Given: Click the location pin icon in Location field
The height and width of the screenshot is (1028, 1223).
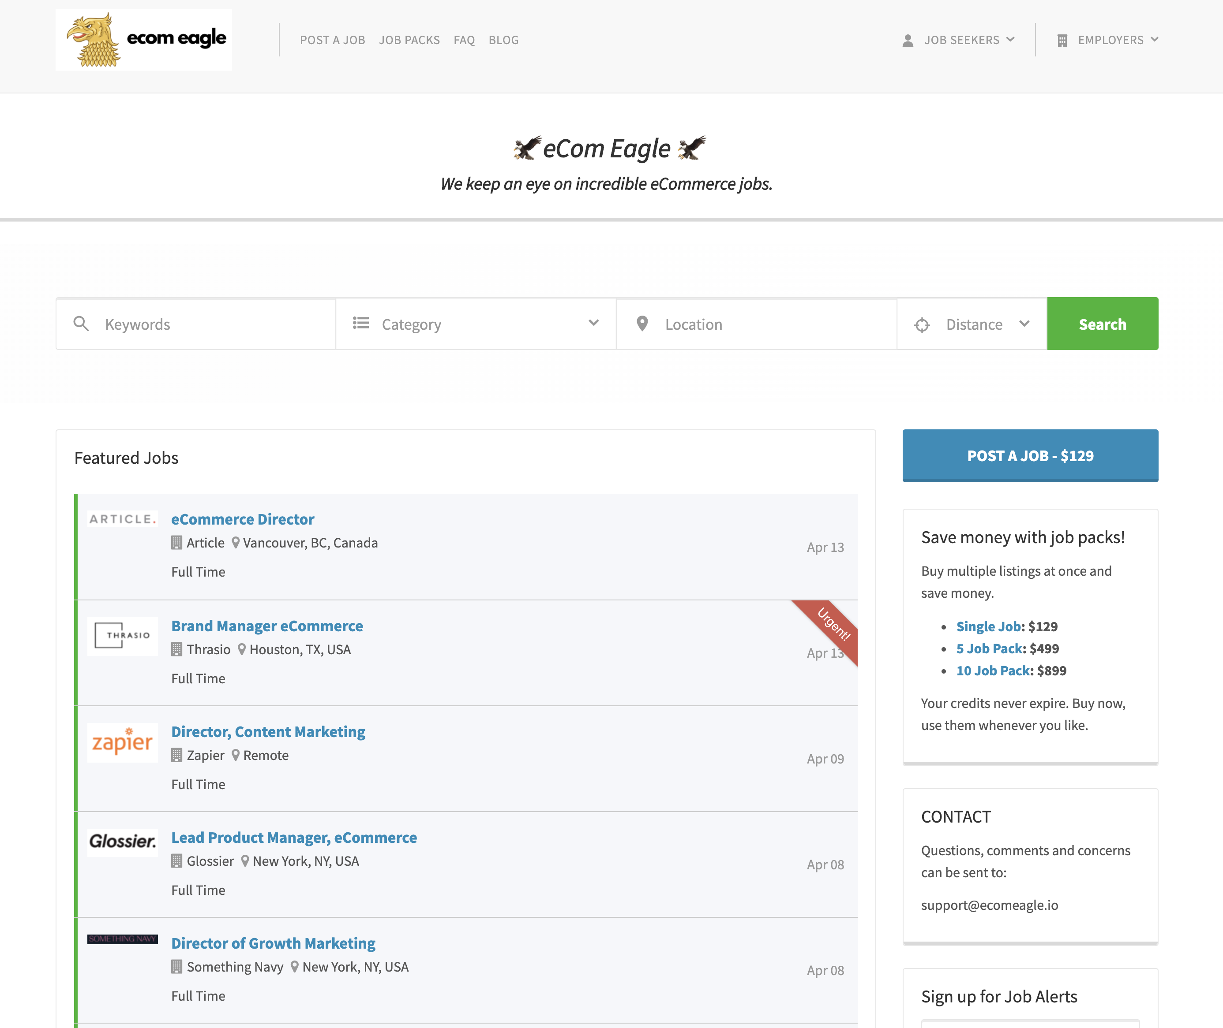Looking at the screenshot, I should pyautogui.click(x=642, y=324).
